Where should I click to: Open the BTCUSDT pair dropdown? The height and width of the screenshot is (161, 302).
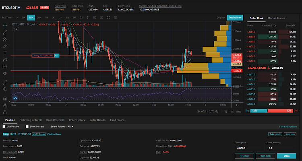[19, 8]
